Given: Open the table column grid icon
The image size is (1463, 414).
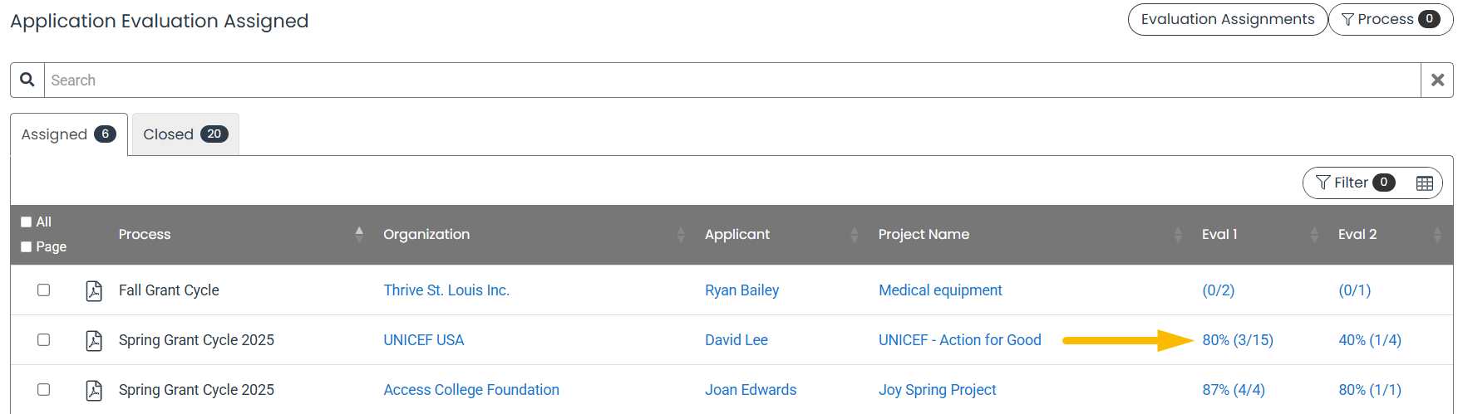Looking at the screenshot, I should tap(1425, 183).
